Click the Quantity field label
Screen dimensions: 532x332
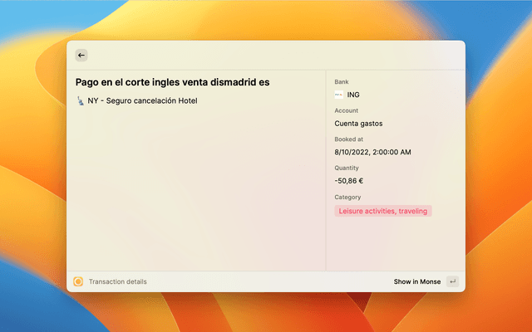347,168
